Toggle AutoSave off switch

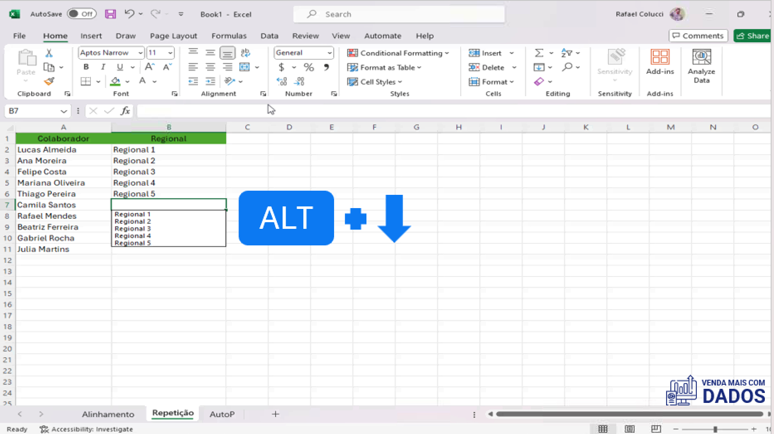pos(81,13)
